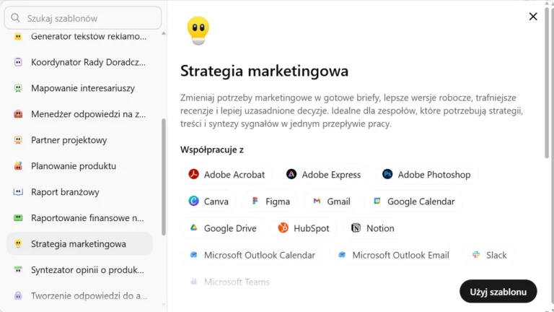Click the Gmail logo icon
This screenshot has width=554, height=312.
pos(317,201)
